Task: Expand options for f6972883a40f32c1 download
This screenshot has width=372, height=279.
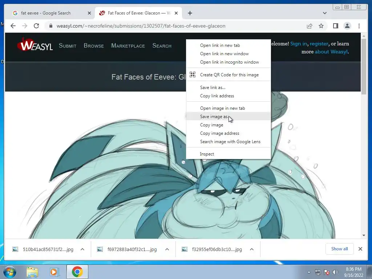Action: [x=167, y=249]
